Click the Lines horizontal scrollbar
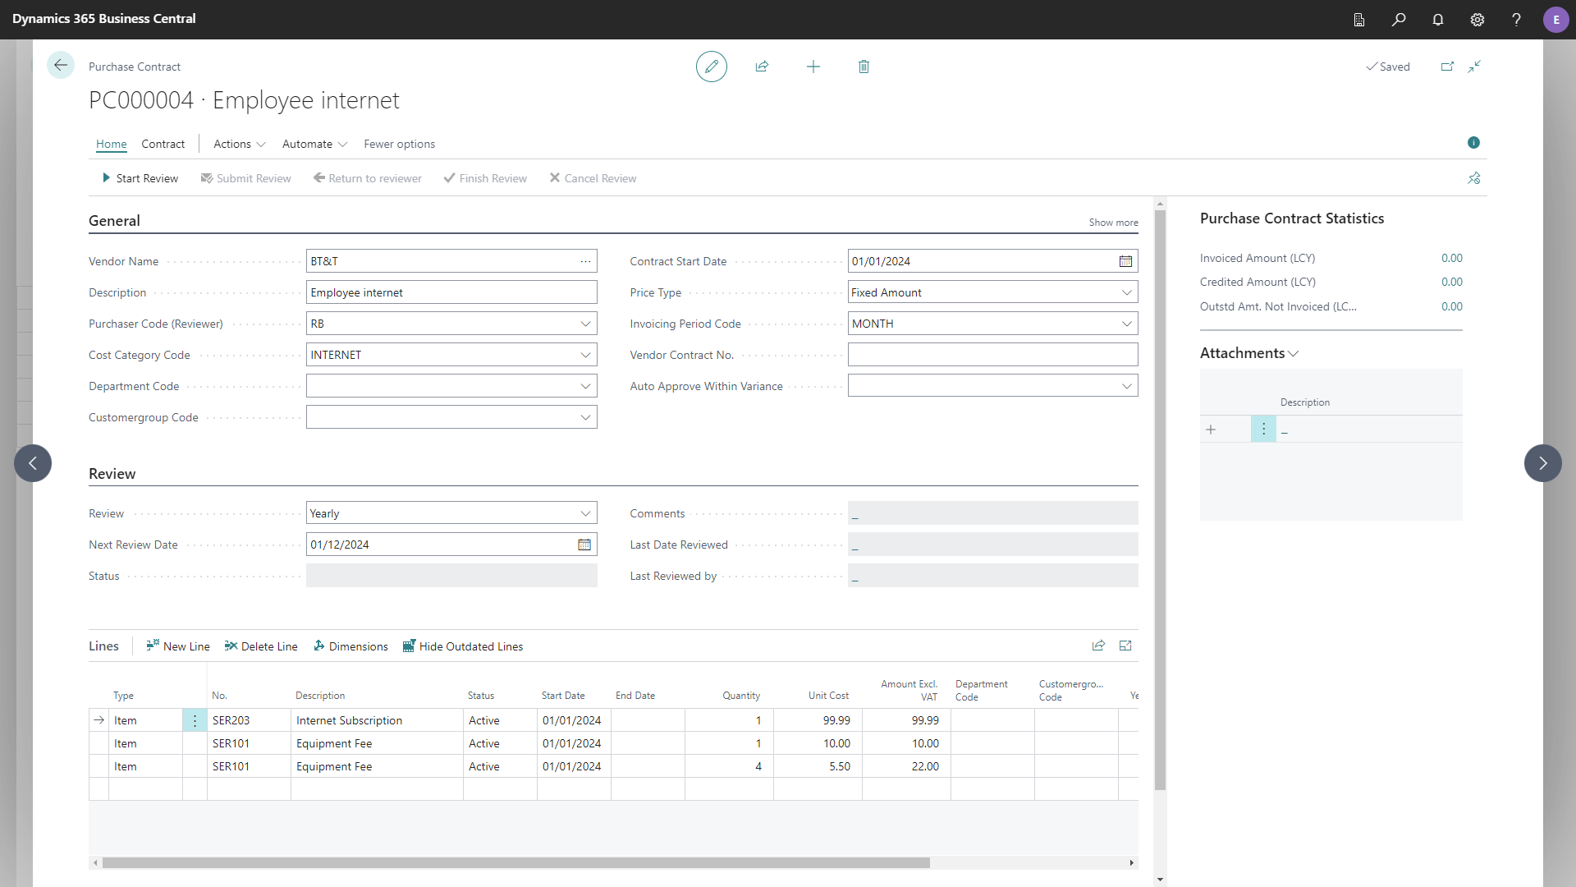 [x=515, y=863]
